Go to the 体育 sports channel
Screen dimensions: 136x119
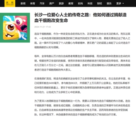(32, 3)
